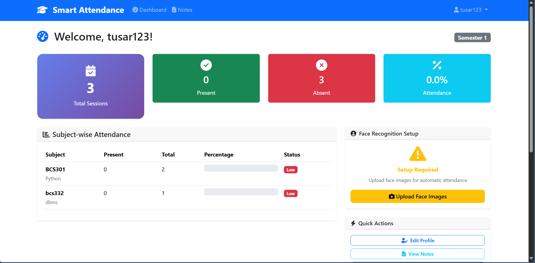Open the tusar123 account dropdown
The width and height of the screenshot is (535, 263).
(471, 10)
